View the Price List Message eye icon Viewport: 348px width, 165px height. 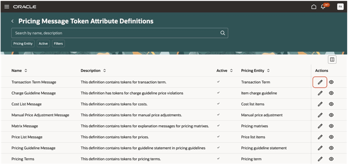click(x=331, y=137)
